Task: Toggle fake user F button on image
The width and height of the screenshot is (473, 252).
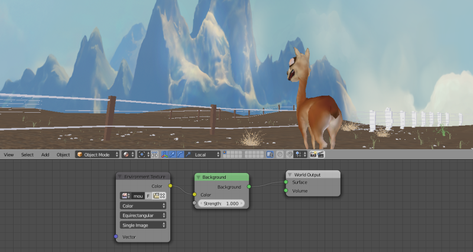Action: 148,195
